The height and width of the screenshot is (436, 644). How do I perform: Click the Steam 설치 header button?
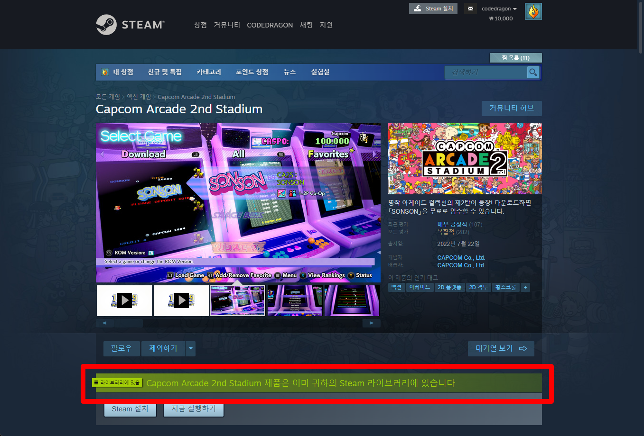(433, 9)
